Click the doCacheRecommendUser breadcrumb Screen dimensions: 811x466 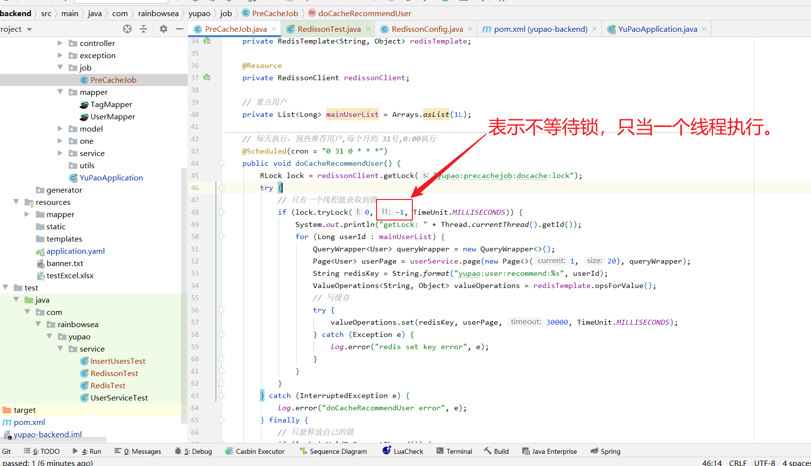(x=364, y=13)
